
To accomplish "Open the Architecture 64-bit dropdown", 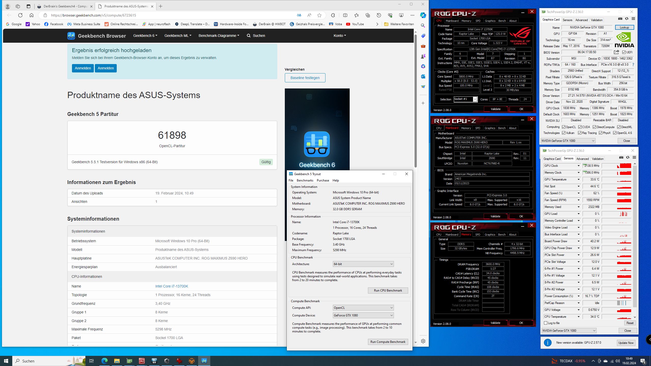I will [x=363, y=264].
